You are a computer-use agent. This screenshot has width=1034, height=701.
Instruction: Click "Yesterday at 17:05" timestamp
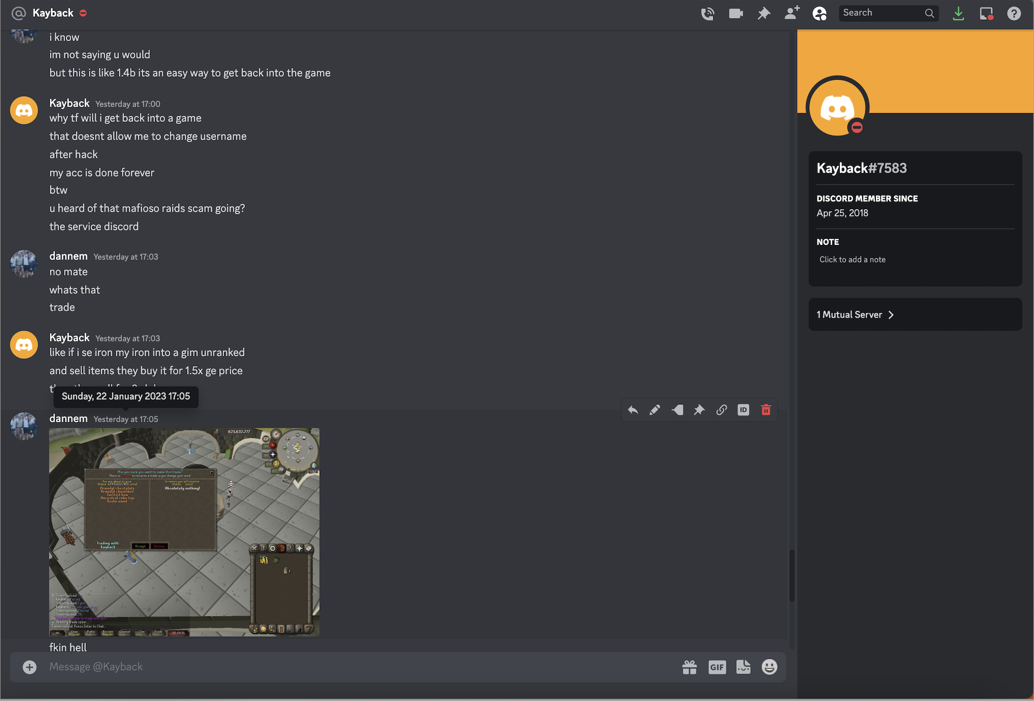(x=126, y=419)
